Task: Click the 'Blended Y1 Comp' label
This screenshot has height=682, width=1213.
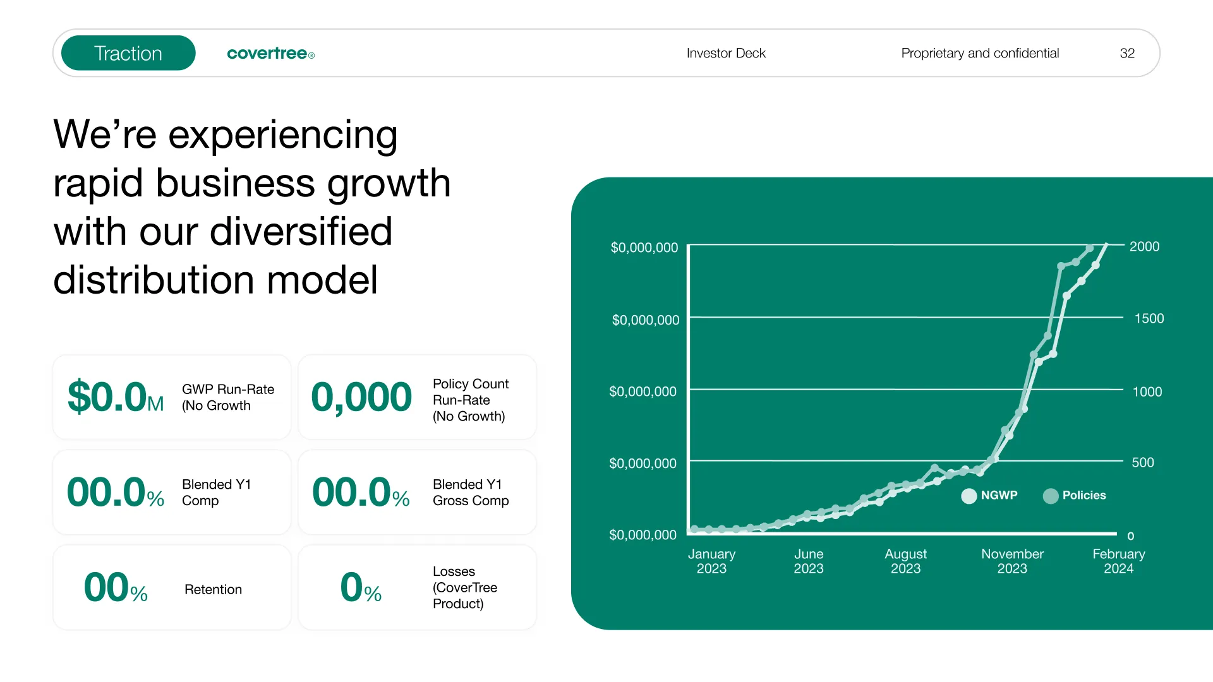Action: 217,492
